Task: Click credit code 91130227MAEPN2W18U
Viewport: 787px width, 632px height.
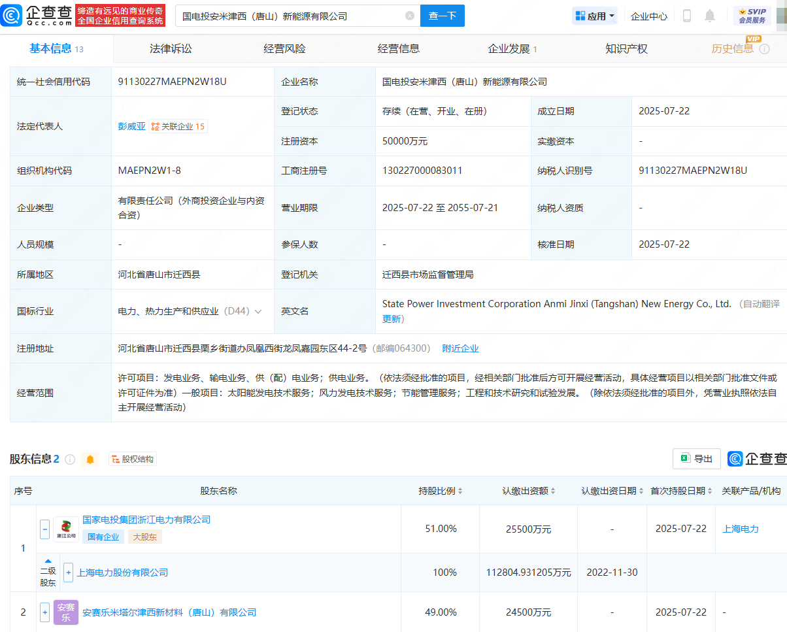Action: coord(172,82)
